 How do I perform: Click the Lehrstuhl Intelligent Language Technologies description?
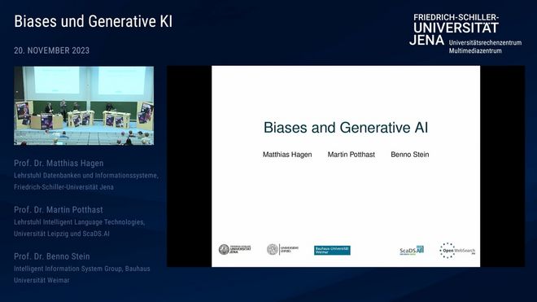point(80,228)
